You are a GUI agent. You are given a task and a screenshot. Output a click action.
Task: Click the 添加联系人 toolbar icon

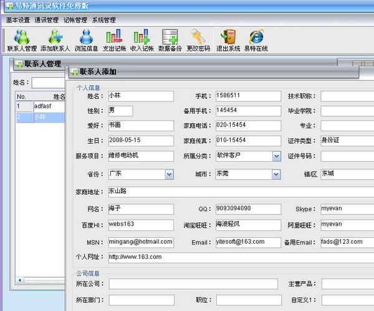point(55,39)
